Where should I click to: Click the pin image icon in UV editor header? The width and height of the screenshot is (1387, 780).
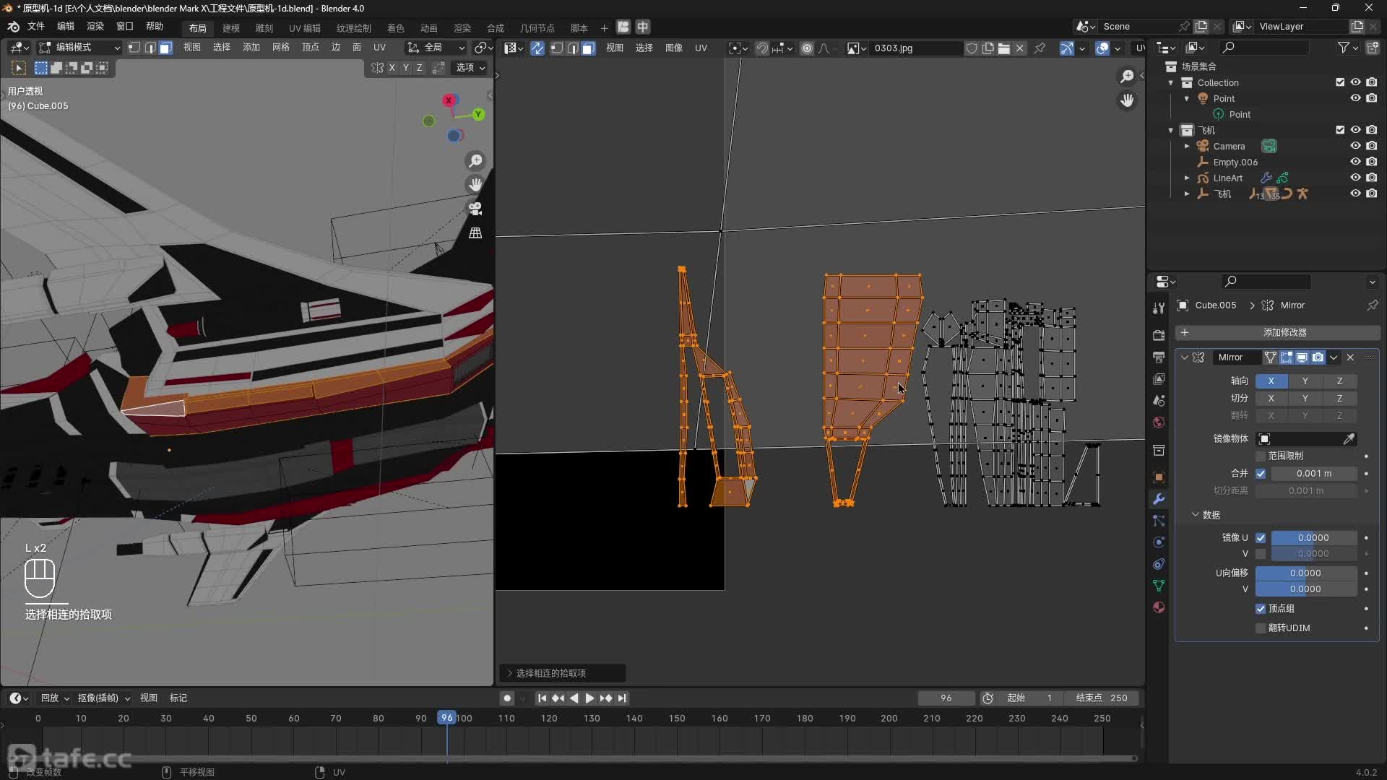point(1040,48)
